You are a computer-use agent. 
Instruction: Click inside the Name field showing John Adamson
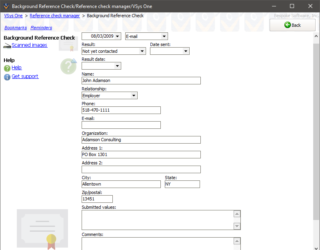(140, 80)
